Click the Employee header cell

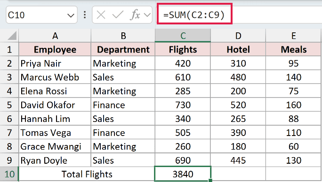coord(55,50)
